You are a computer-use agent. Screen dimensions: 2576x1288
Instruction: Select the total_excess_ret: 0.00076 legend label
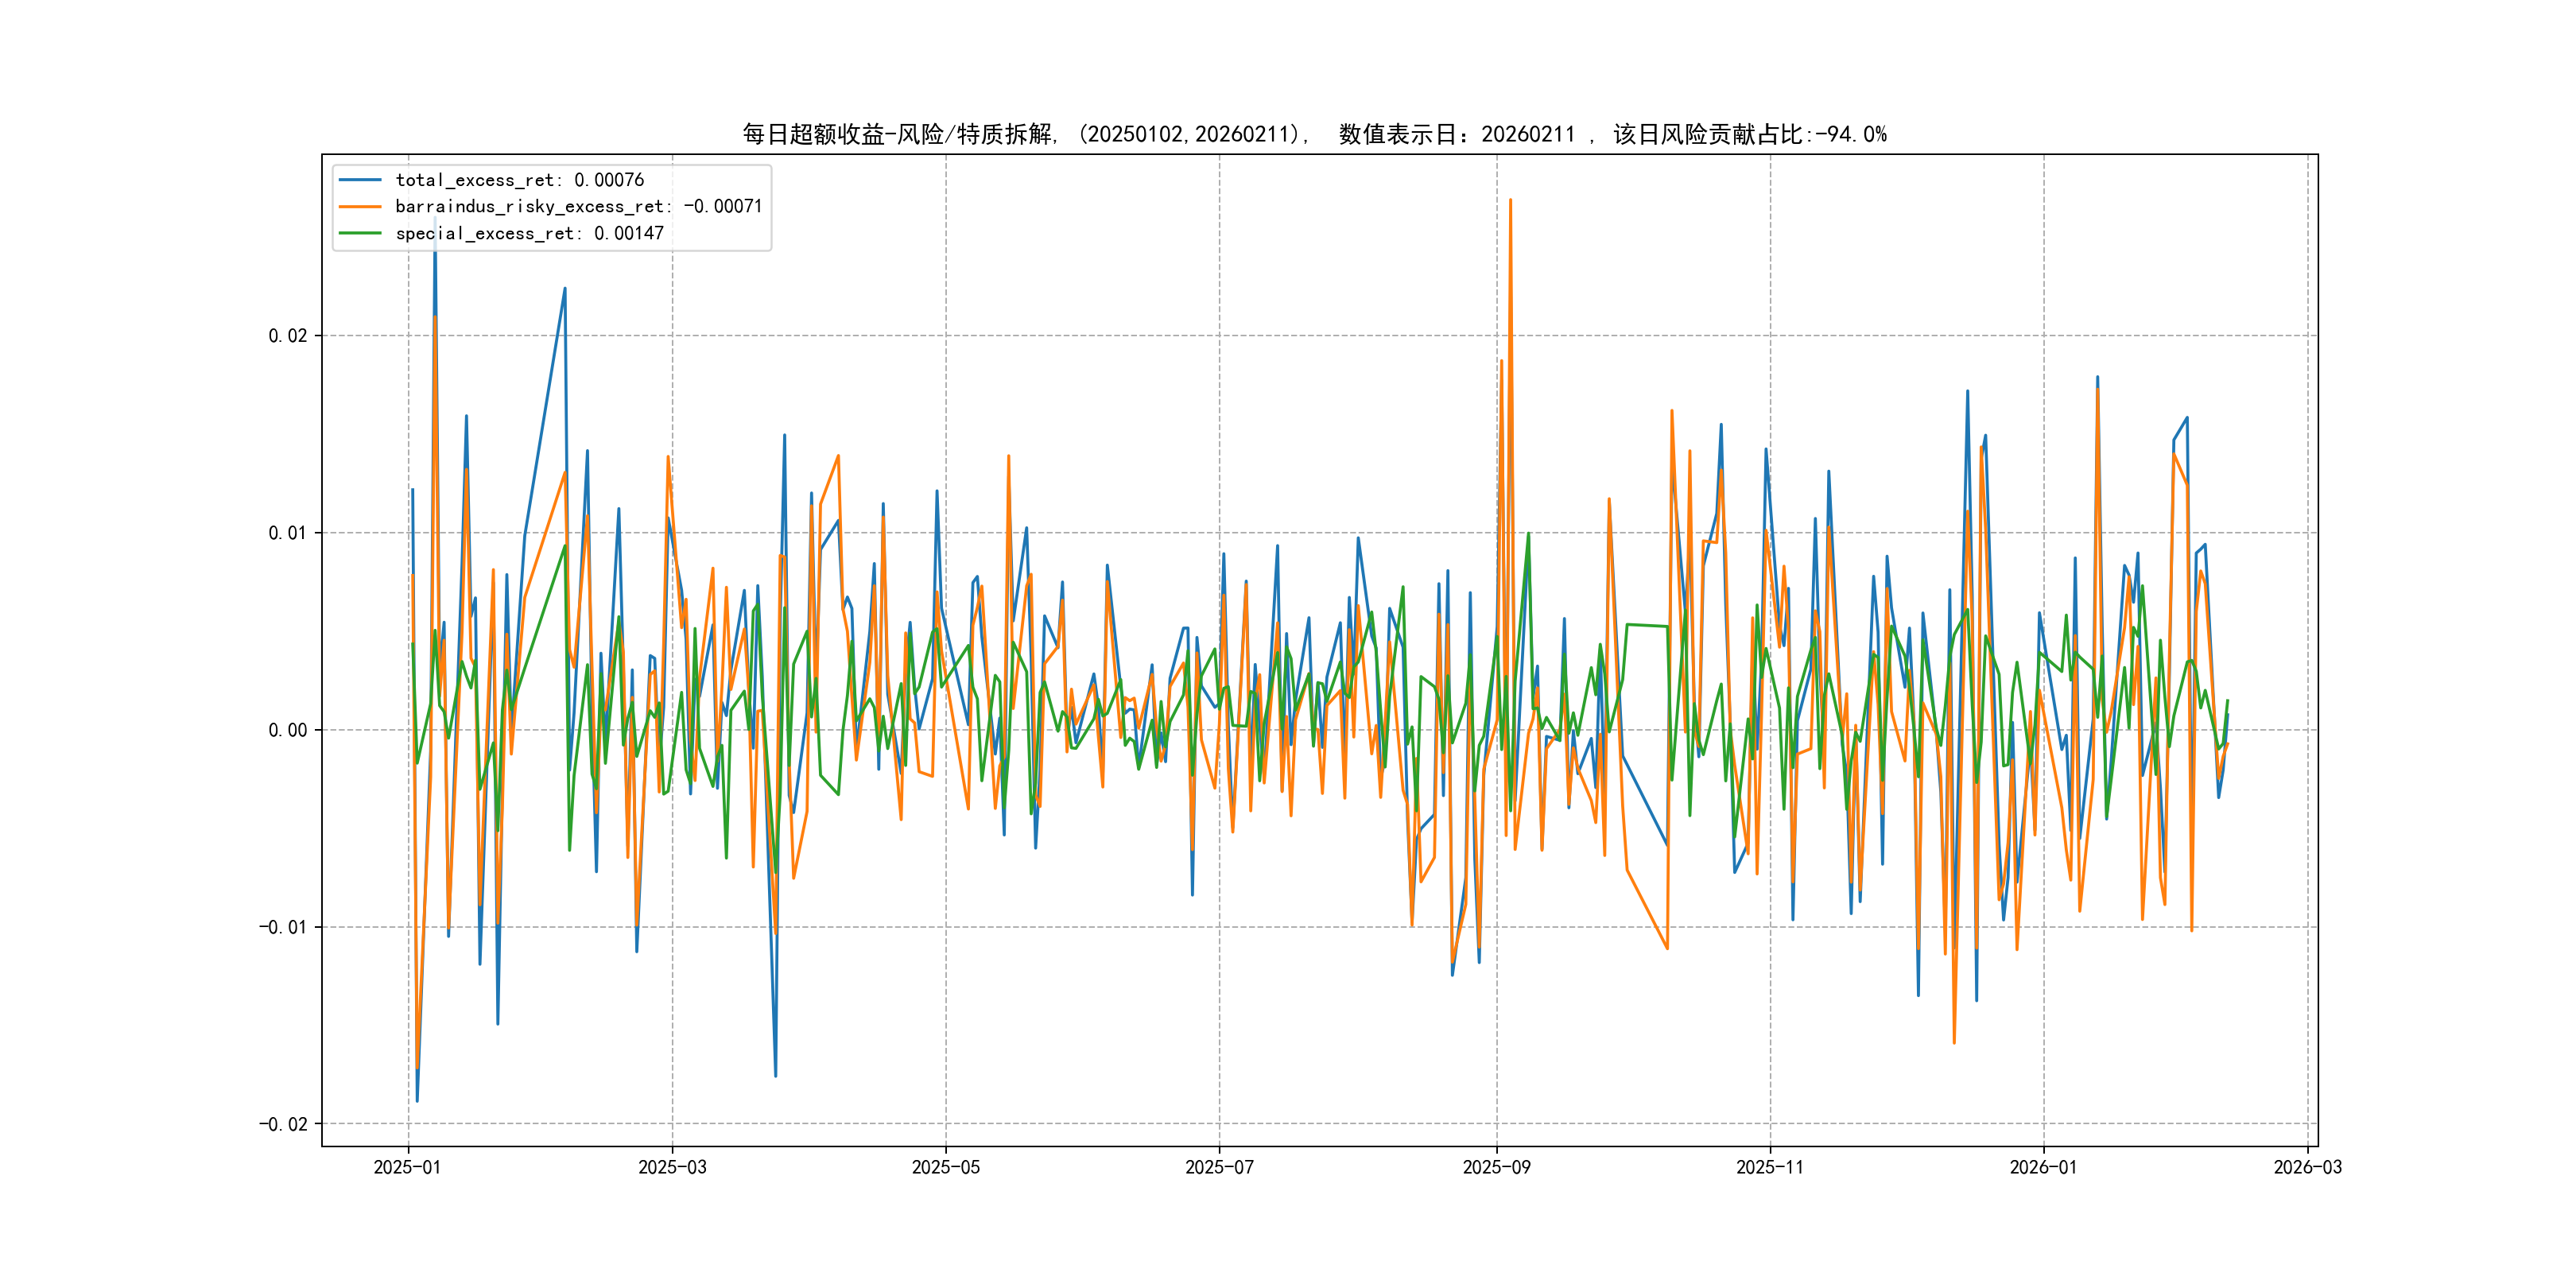coord(519,180)
